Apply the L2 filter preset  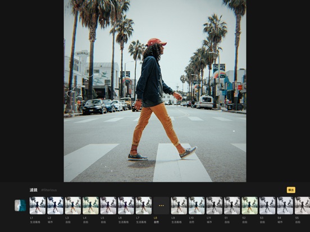[55, 205]
